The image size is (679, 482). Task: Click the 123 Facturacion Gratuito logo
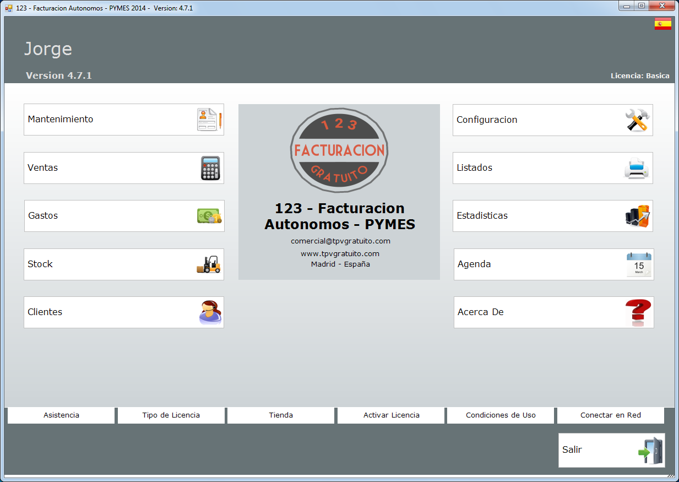coord(339,150)
